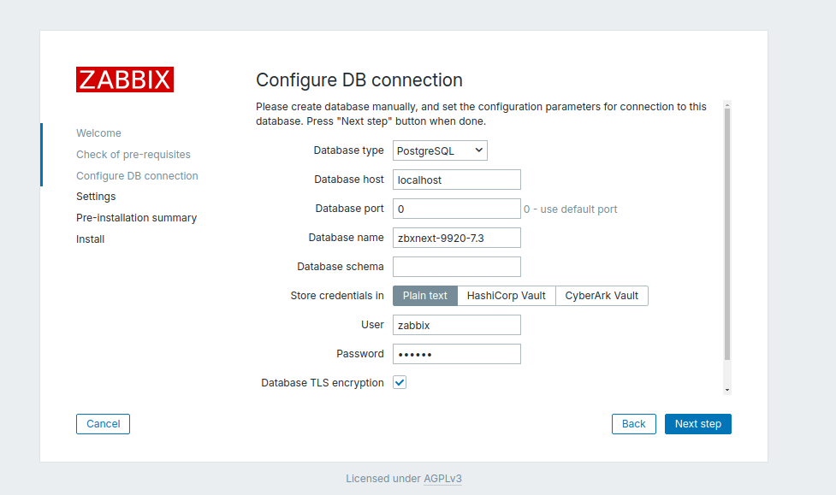
Task: Select Plain text credentials storage
Action: [x=425, y=296]
